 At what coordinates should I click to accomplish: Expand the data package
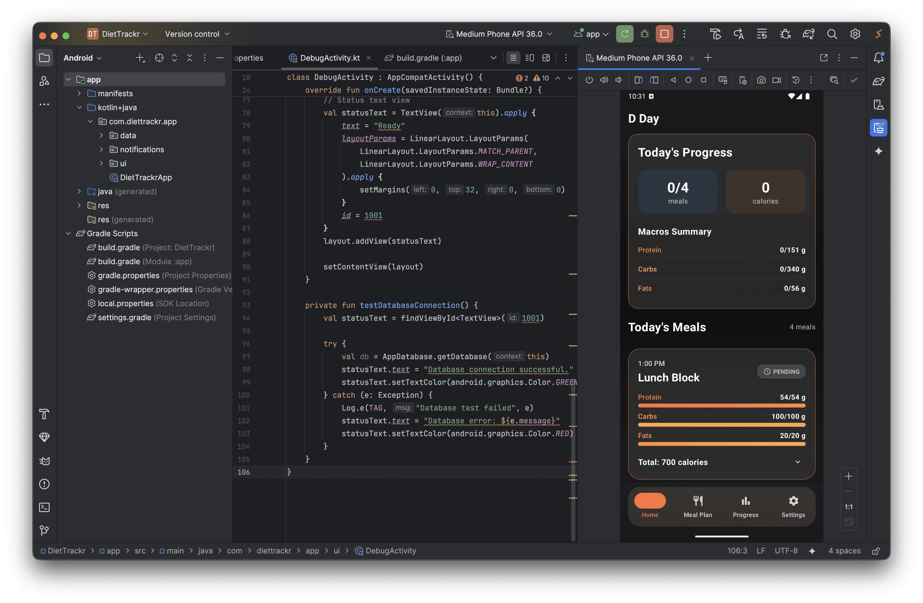pos(101,135)
